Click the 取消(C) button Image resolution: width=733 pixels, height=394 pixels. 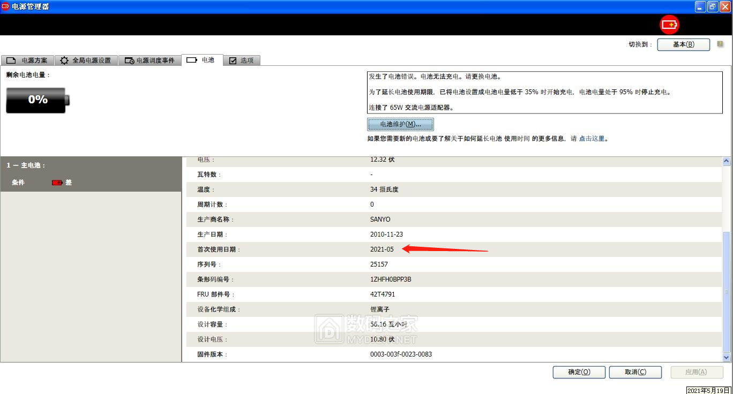pos(635,372)
